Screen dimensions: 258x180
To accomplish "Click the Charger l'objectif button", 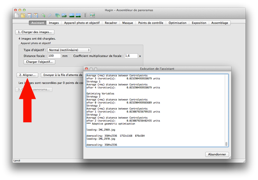I will coord(39,62).
